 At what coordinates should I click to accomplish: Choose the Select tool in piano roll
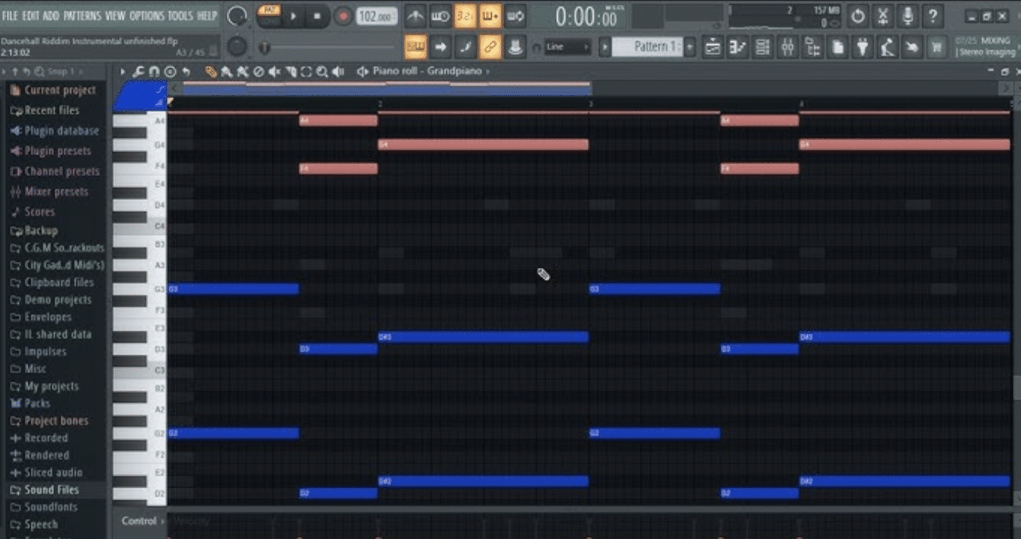pos(307,72)
